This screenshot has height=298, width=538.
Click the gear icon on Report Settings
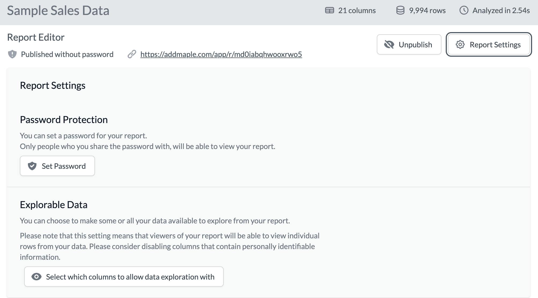[x=460, y=44]
